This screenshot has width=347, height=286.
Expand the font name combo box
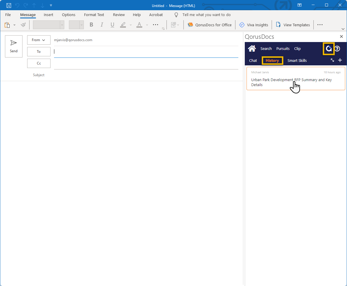[62, 25]
